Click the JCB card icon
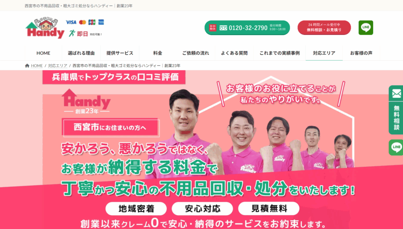 click(x=92, y=22)
